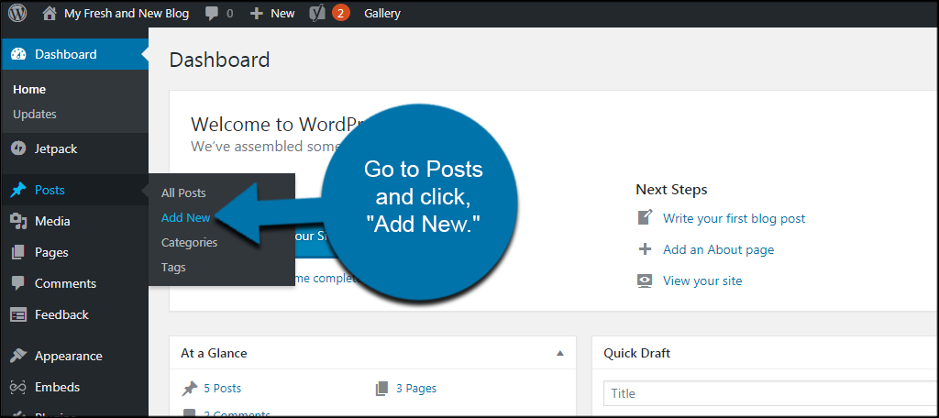Click the Next Steps heading text
The height and width of the screenshot is (418, 939).
tap(671, 190)
